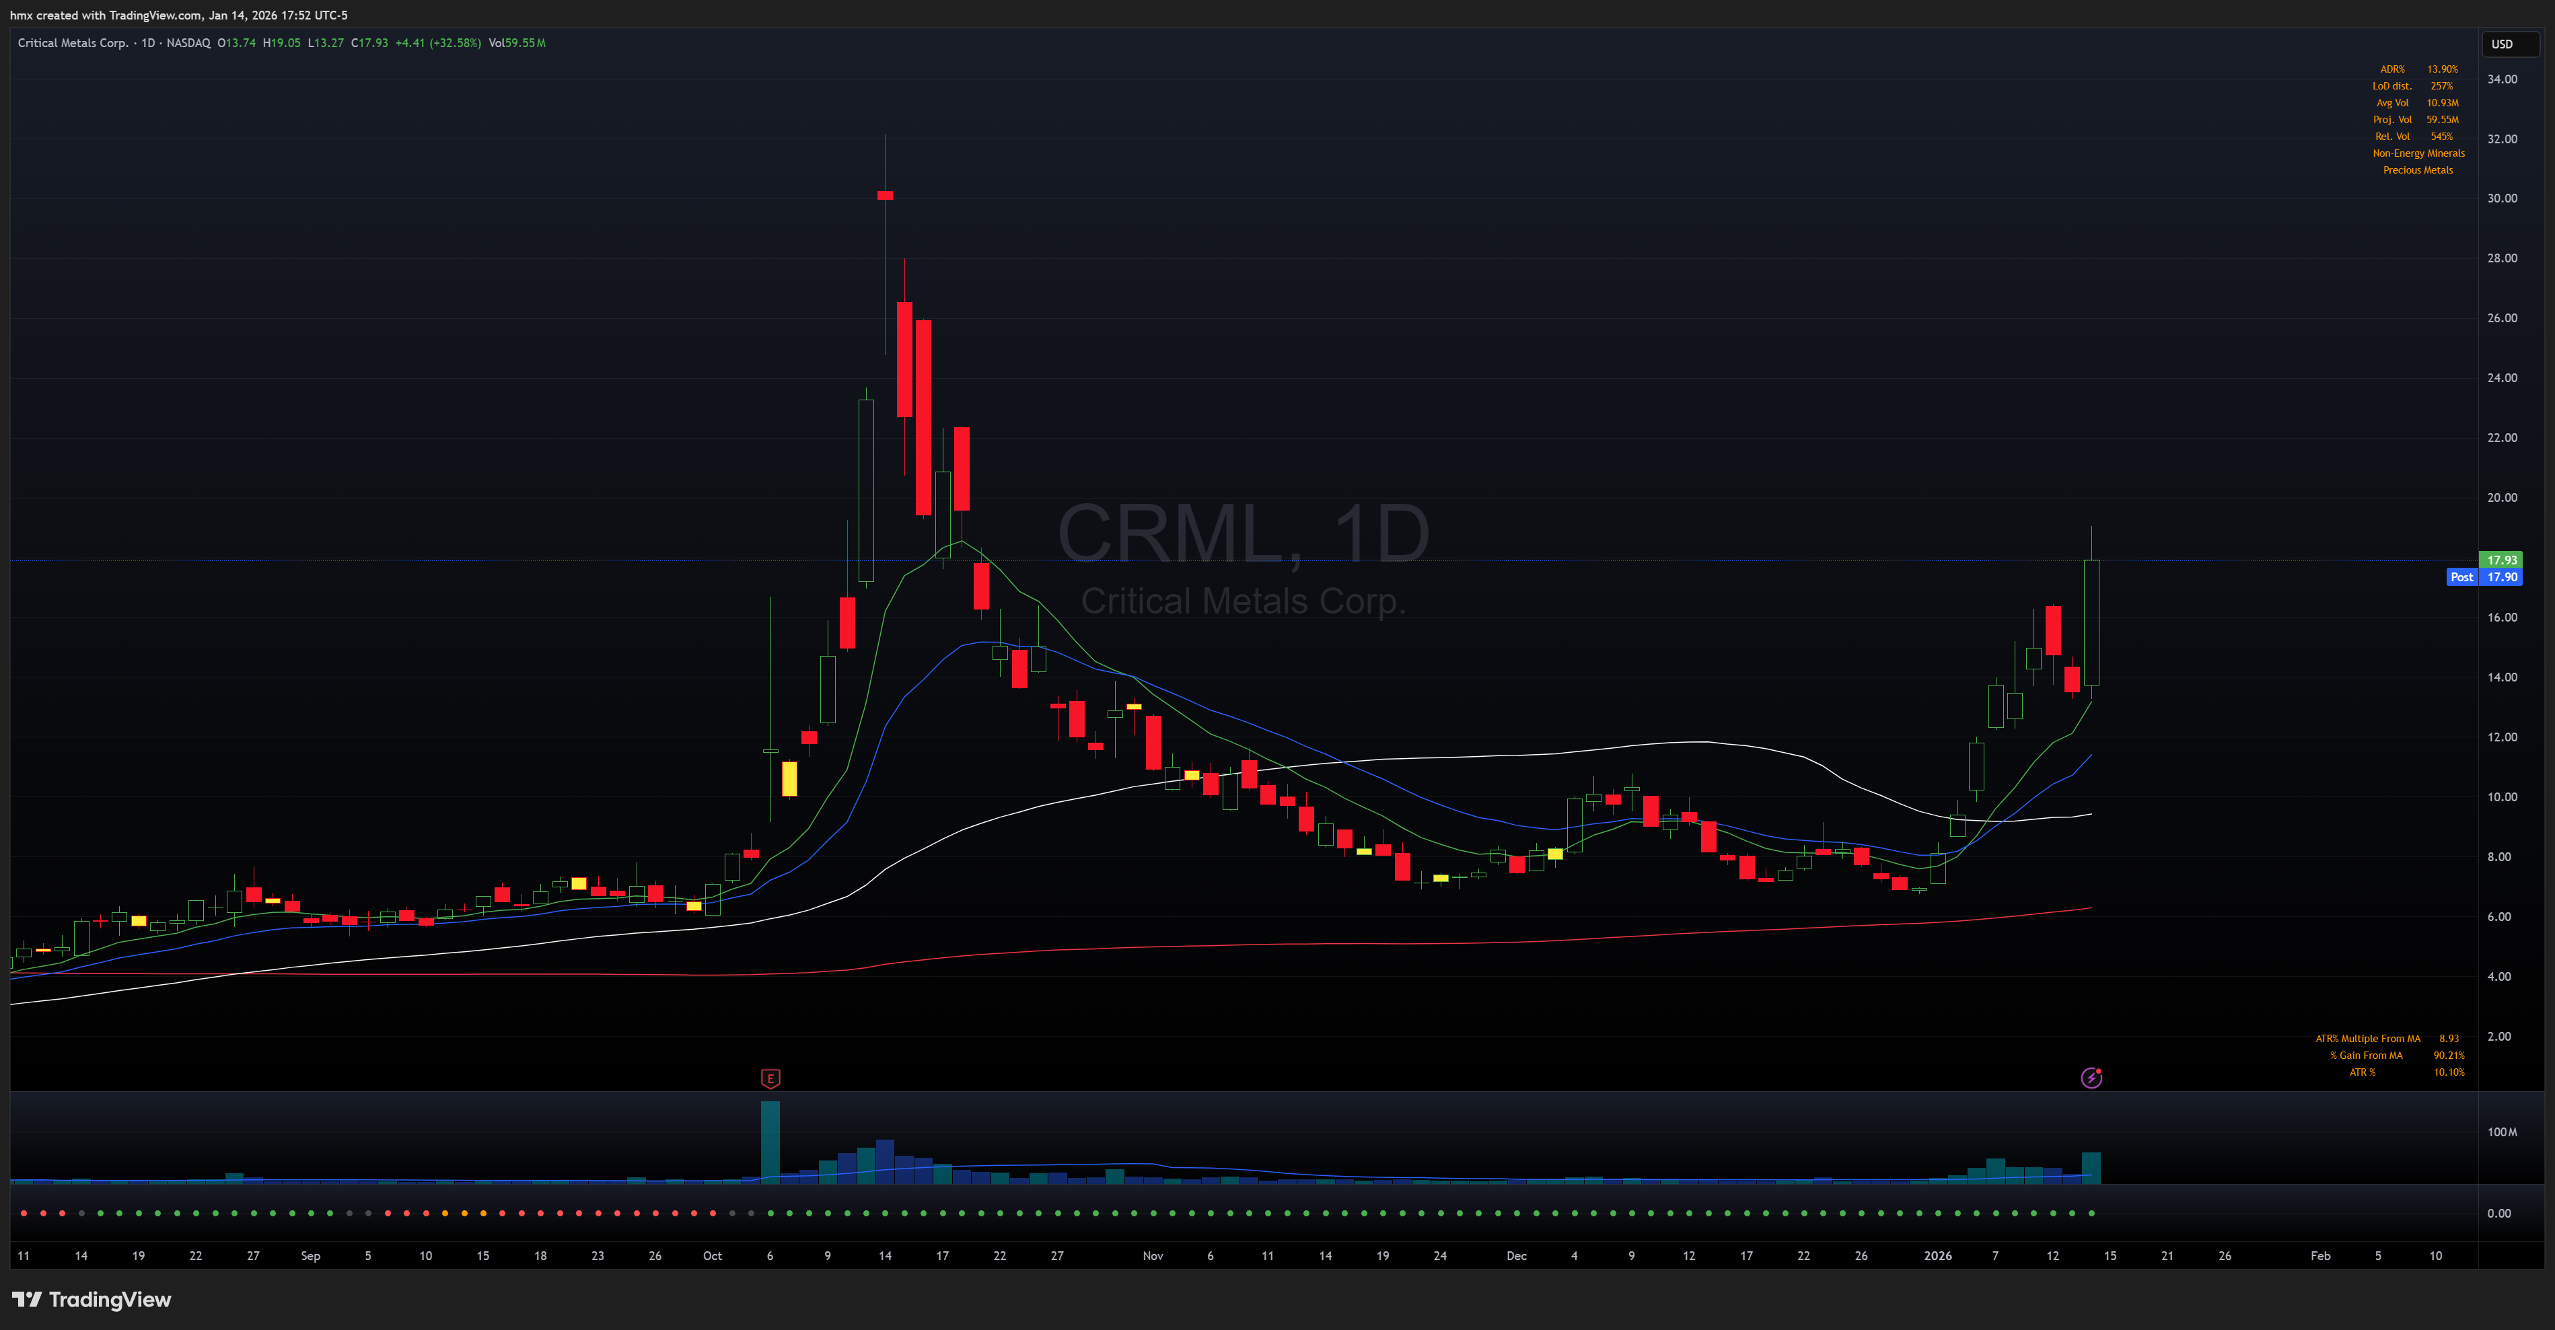The width and height of the screenshot is (2555, 1330).
Task: Click the latest green candle at 17.93
Action: pos(2091,622)
